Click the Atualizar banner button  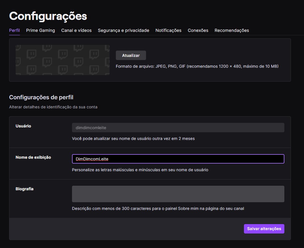pos(131,55)
